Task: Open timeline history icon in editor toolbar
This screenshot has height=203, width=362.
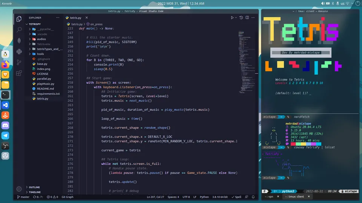Action: pos(241,18)
